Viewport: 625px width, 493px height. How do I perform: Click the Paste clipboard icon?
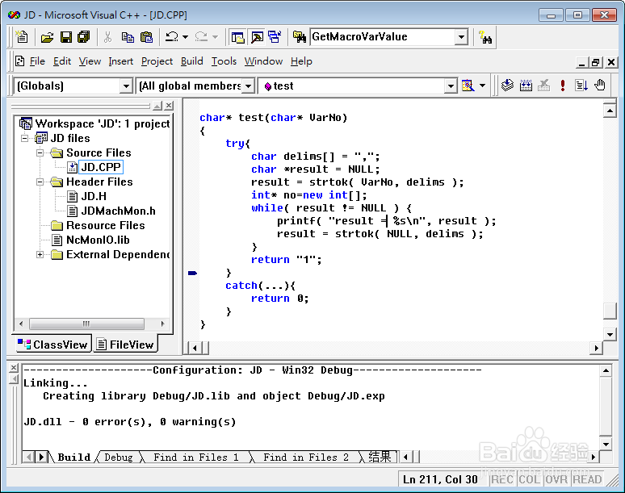147,37
